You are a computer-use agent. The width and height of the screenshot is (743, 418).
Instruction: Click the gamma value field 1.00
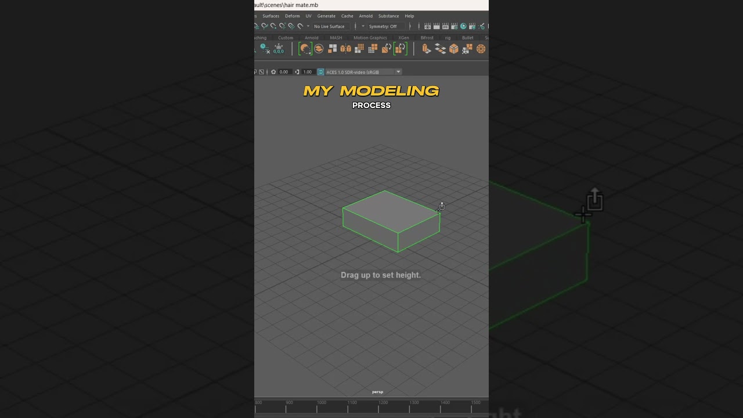[x=308, y=72]
